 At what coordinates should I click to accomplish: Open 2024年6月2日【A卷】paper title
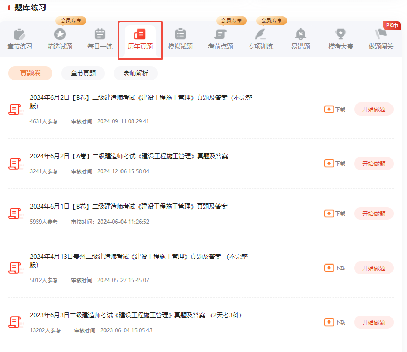click(x=129, y=156)
